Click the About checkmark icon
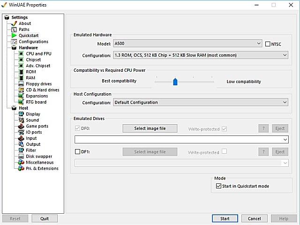The image size is (300, 225). pyautogui.click(x=14, y=23)
